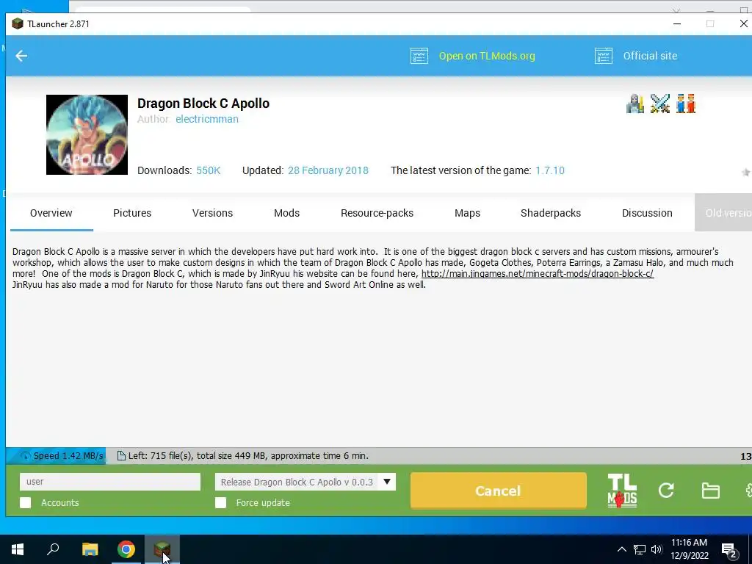Click the file icon next to Left files

point(121,456)
